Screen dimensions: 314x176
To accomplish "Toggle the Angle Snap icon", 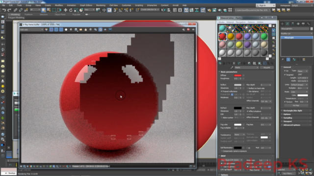I will (121, 10).
